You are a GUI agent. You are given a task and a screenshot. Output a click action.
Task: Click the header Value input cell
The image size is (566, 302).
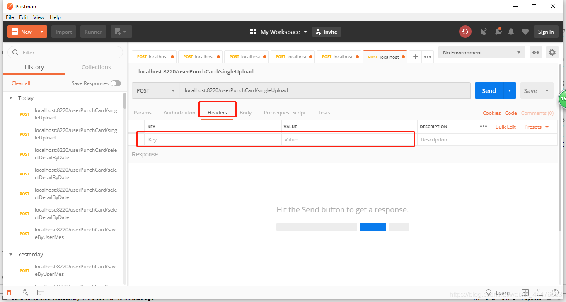click(349, 139)
